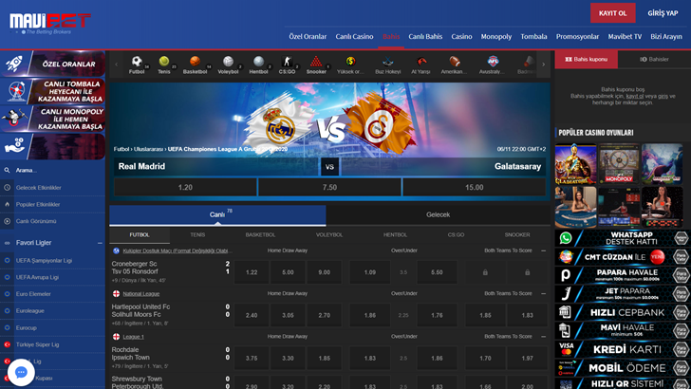This screenshot has height=389, width=691.
Task: Open the Mobil Ödeme payment banner
Action: click(623, 368)
